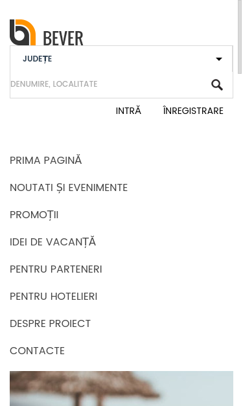
Task: Go to Prima Pagină
Action: (x=46, y=161)
